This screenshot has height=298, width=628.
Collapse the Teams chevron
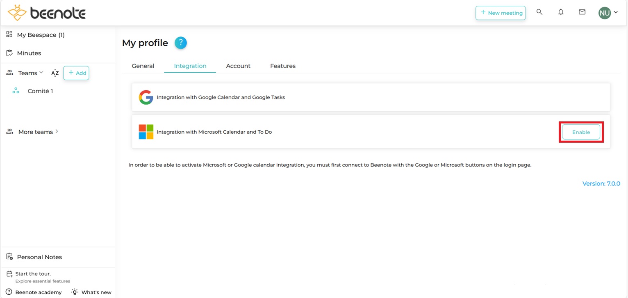(41, 73)
